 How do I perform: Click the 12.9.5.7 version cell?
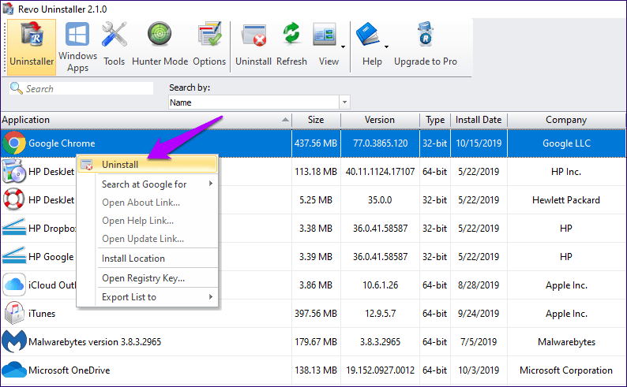381,314
